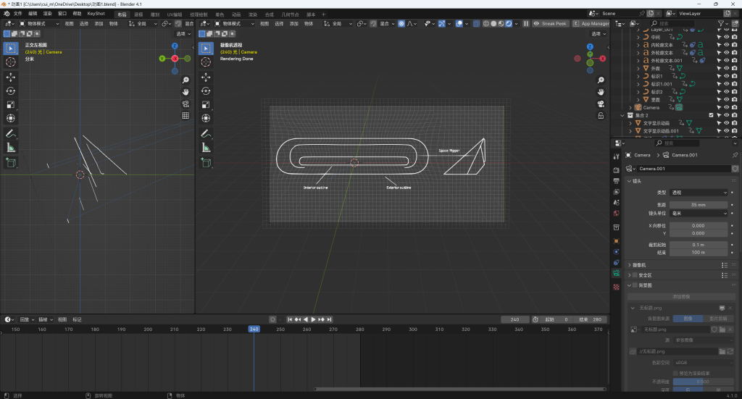Viewport: 742px width, 399px height.
Task: Click the Sneak Peek button
Action: click(550, 24)
